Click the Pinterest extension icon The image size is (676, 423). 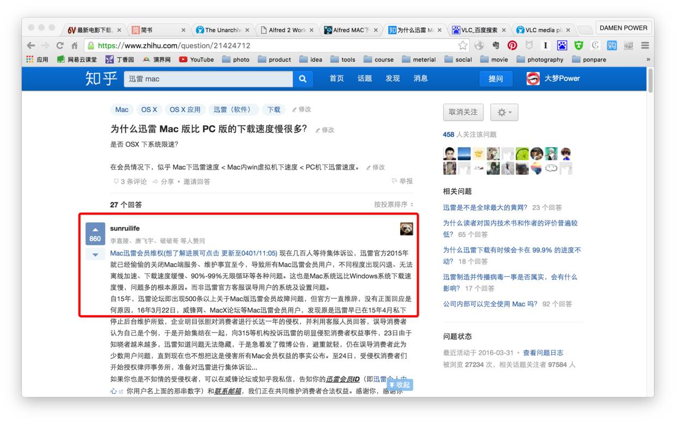point(512,45)
